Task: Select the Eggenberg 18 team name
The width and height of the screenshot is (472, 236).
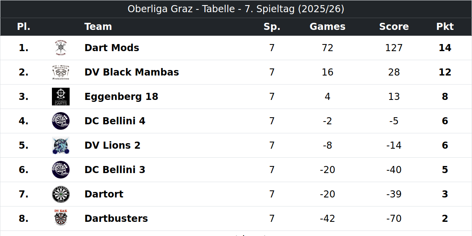Action: [121, 97]
